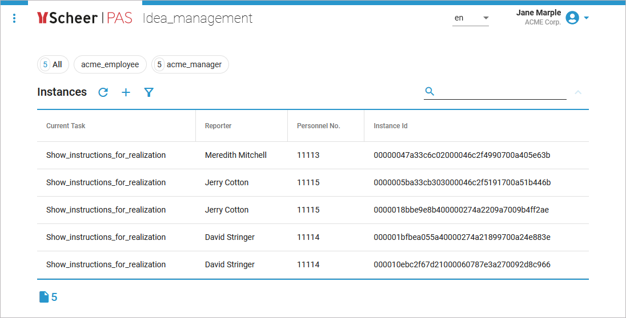626x318 pixels.
Task: Sort by Personnel No. column header
Action: [318, 126]
